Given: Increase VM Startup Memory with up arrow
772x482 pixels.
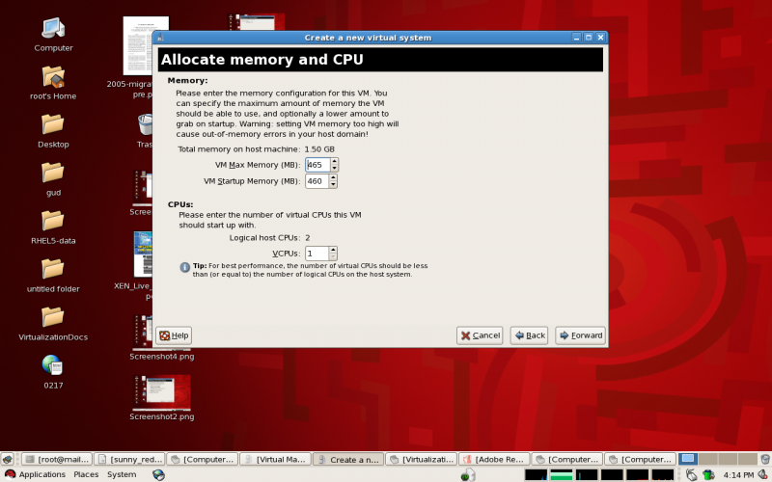Looking at the screenshot, I should click(333, 177).
